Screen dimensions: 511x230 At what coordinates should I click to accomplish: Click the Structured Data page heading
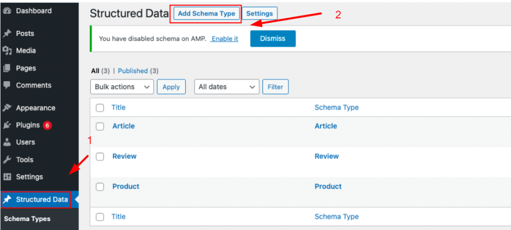(x=129, y=13)
